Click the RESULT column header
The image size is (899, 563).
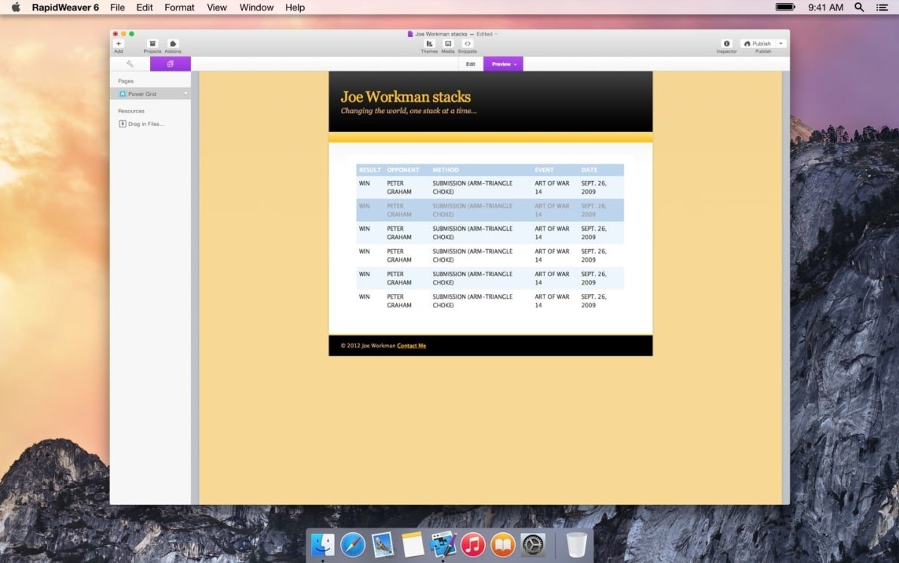point(370,170)
